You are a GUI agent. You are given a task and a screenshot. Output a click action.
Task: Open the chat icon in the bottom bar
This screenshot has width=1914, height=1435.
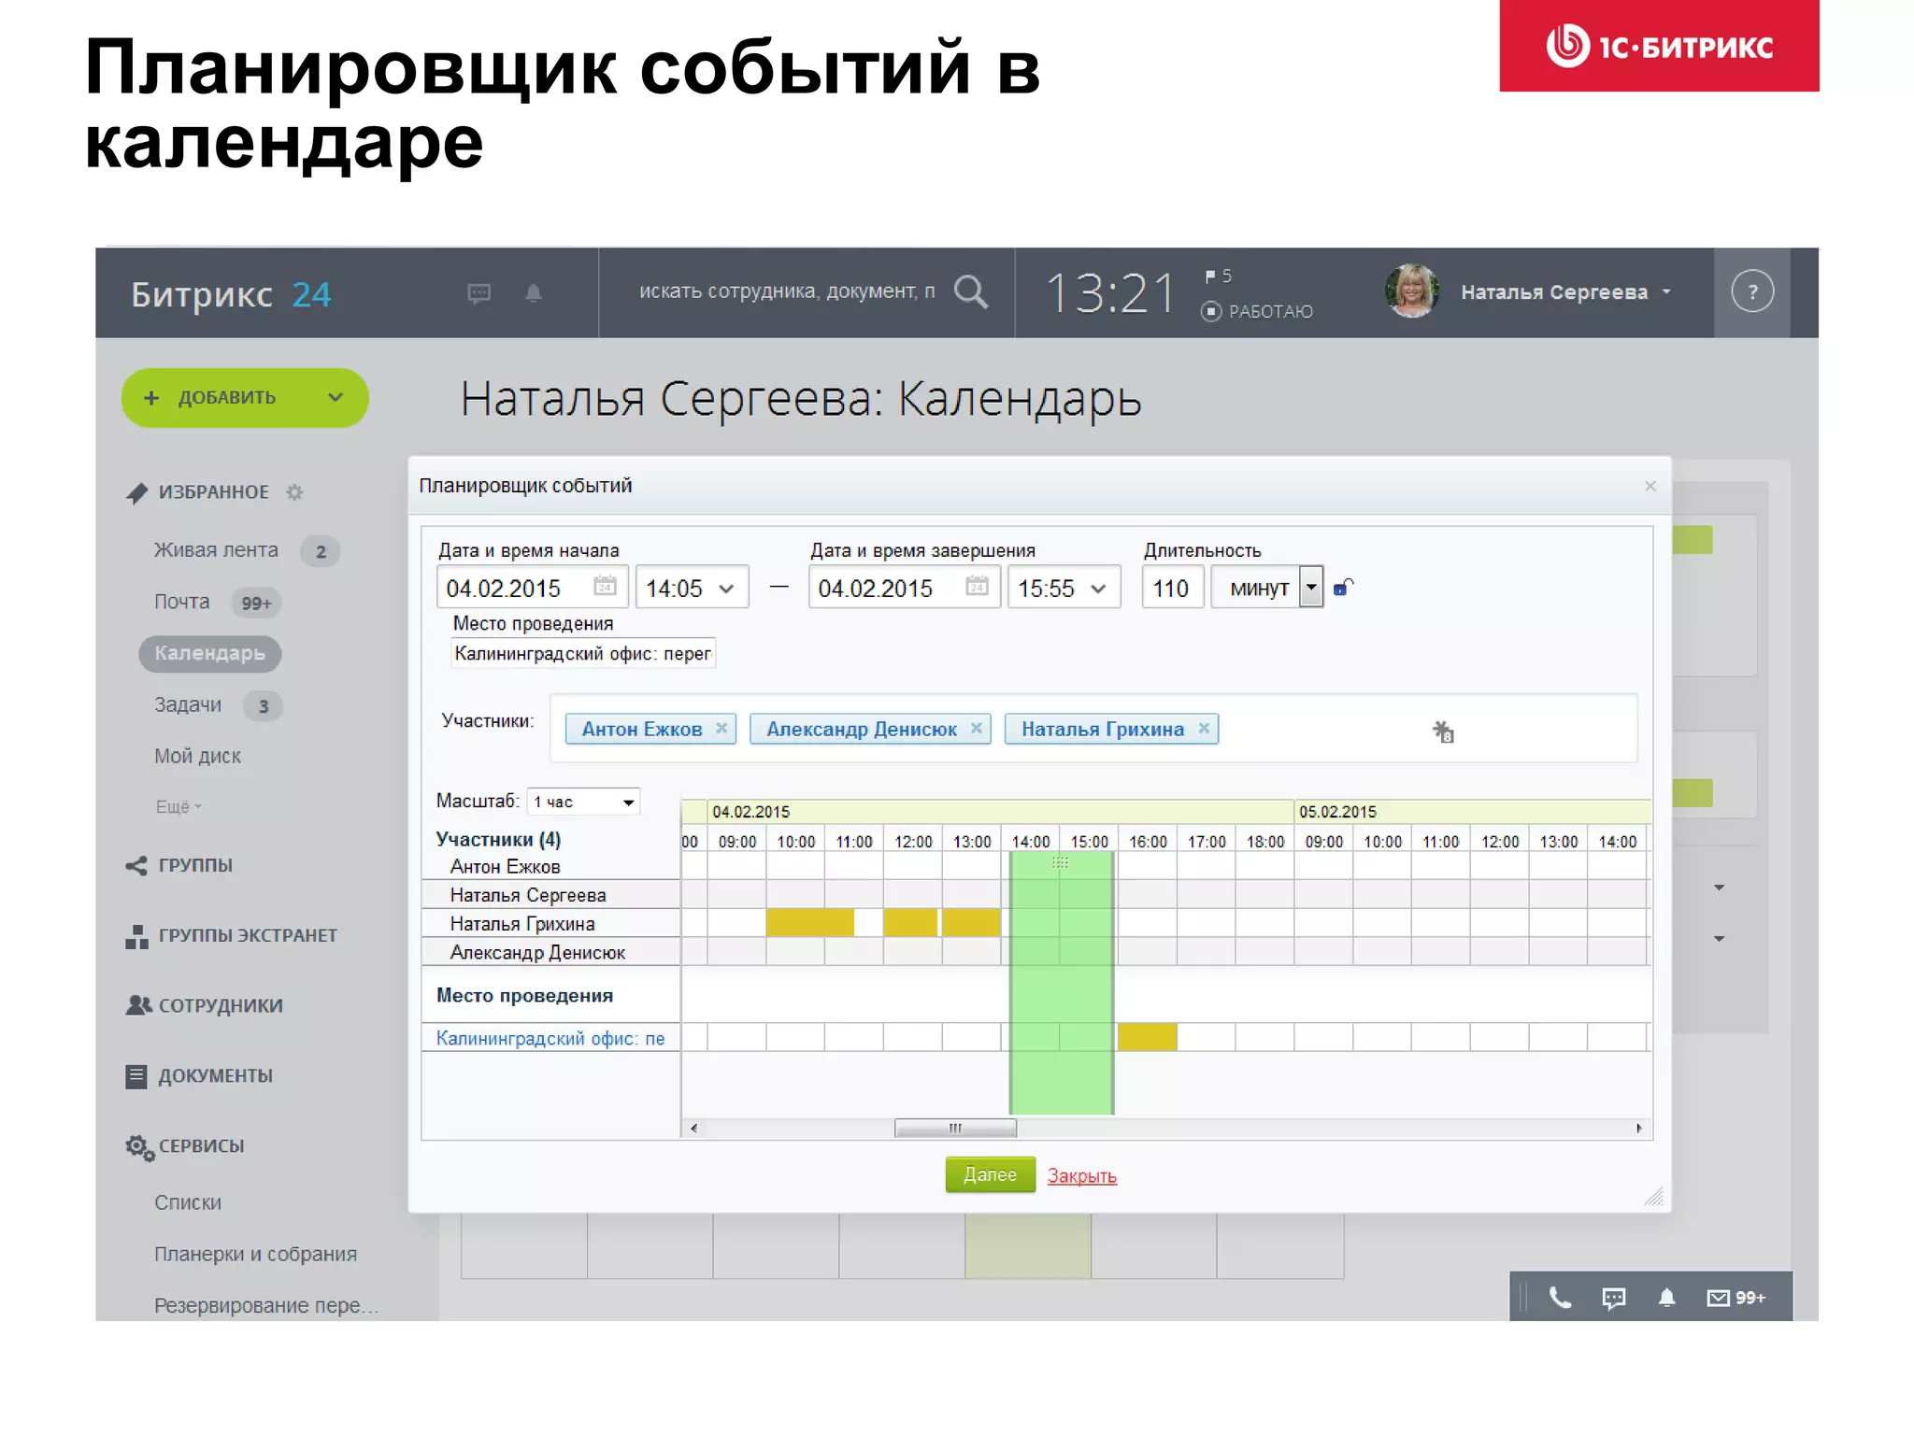pos(1613,1298)
